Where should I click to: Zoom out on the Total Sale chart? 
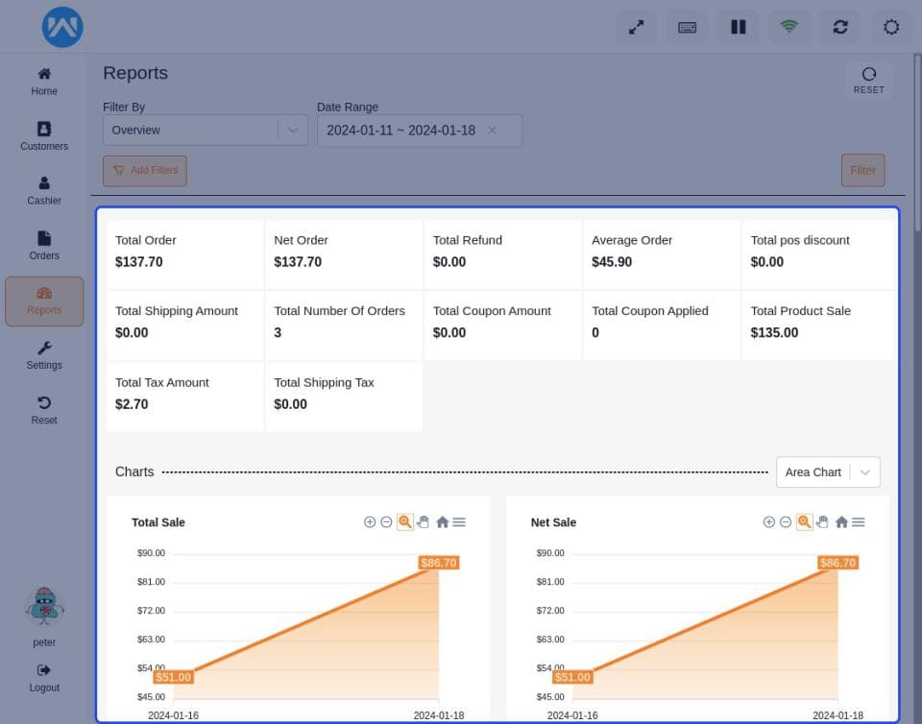pos(386,521)
